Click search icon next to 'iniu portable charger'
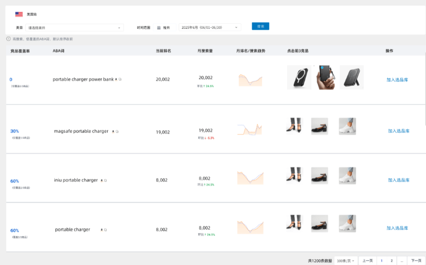Screen dimensions: 426x265 click(x=106, y=180)
